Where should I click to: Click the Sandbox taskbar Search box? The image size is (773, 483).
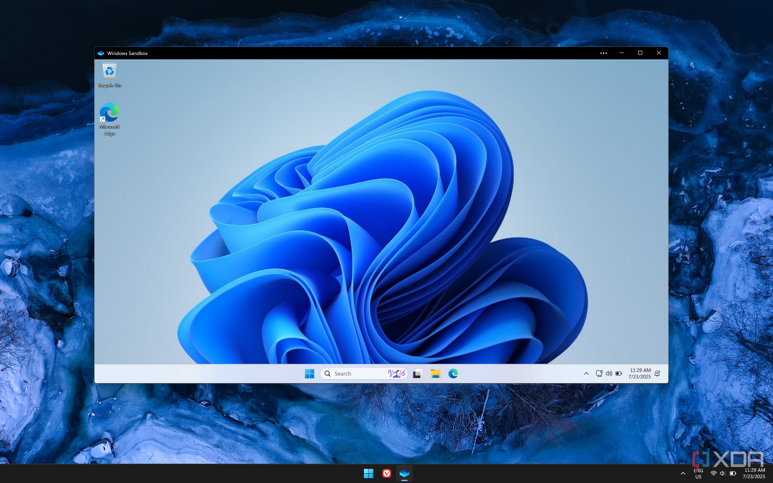[364, 374]
